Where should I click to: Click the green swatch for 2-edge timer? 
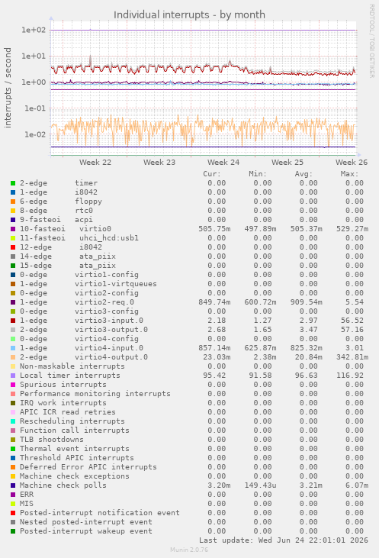[x=13, y=183]
